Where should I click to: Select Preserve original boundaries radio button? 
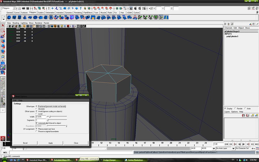pos(36,131)
